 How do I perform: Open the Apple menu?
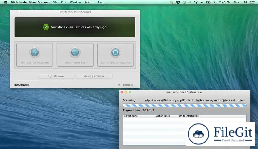(6, 2)
